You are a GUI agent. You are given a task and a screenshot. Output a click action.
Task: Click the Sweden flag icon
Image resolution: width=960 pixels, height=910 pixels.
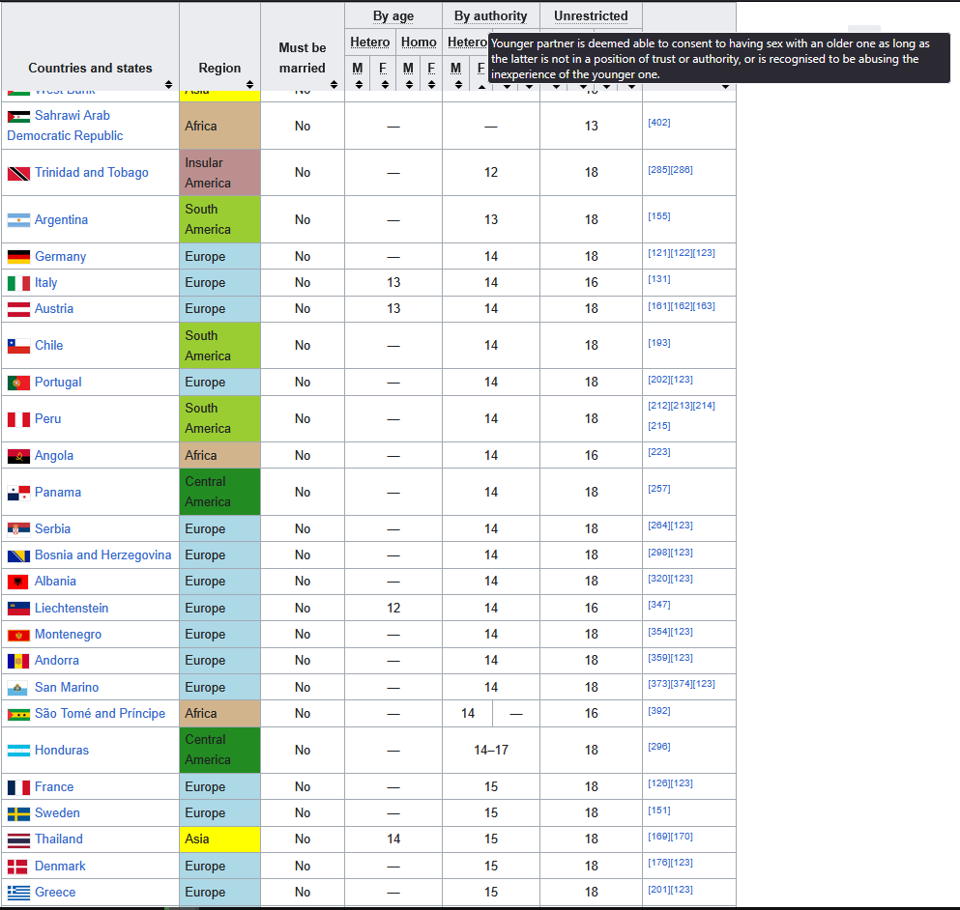[x=18, y=813]
